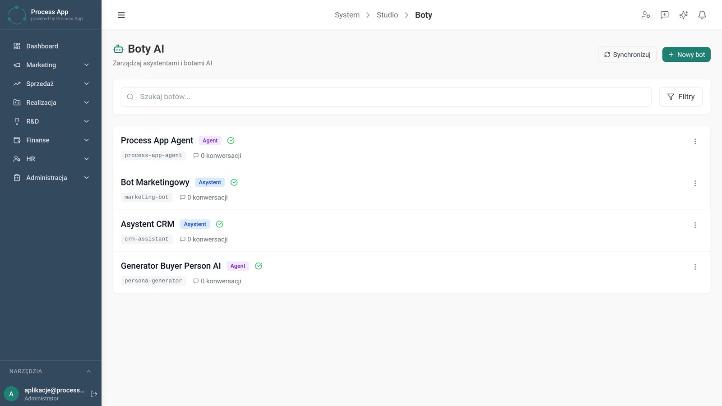Image resolution: width=722 pixels, height=406 pixels.
Task: Create a new bot with Nowy bot
Action: 686,55
